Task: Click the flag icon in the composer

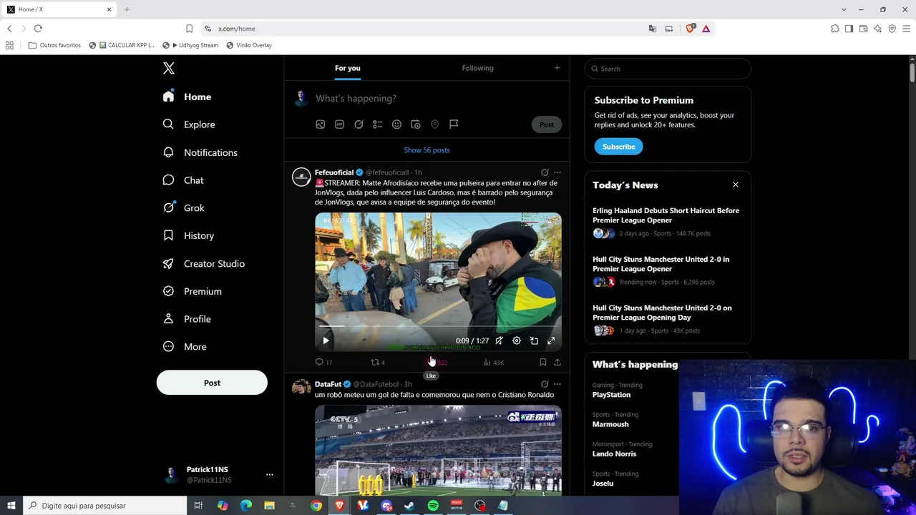Action: coord(454,124)
